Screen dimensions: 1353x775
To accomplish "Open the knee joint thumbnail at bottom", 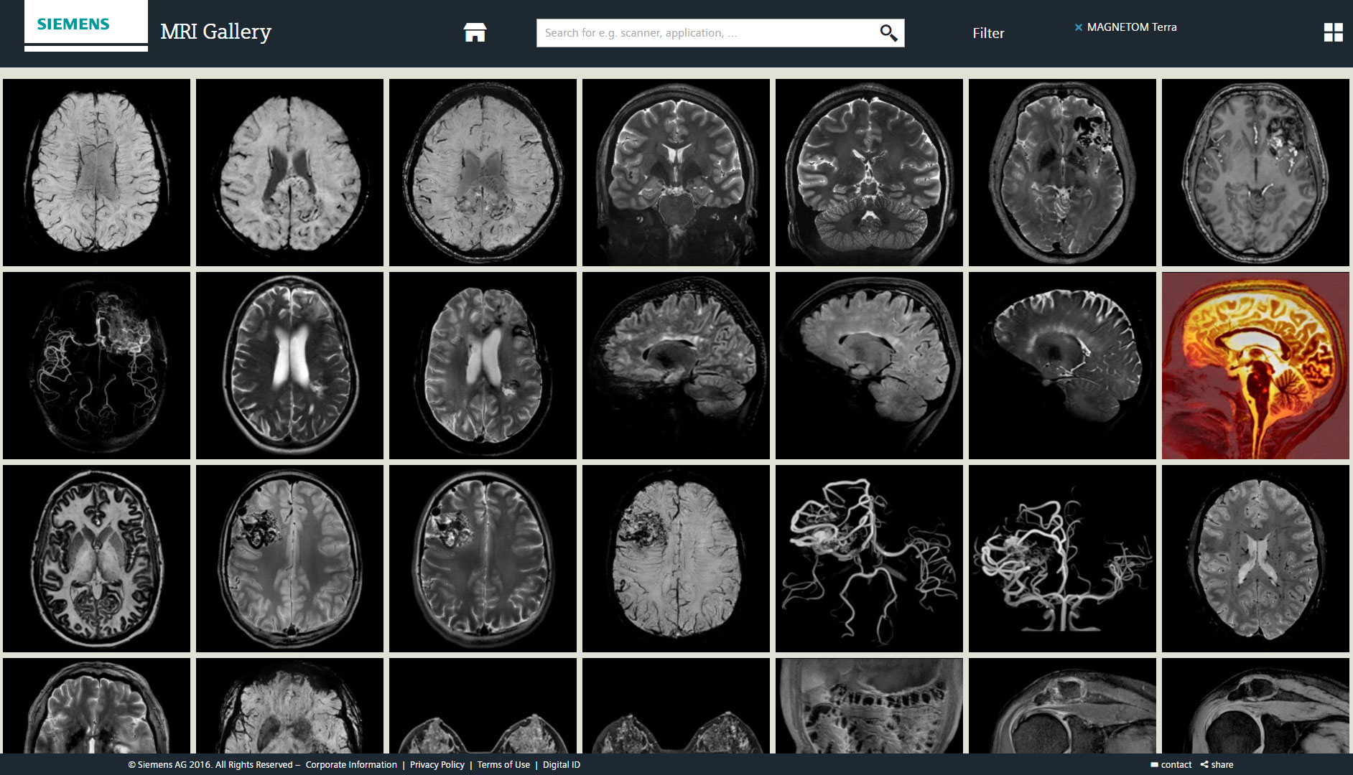I will tap(869, 705).
